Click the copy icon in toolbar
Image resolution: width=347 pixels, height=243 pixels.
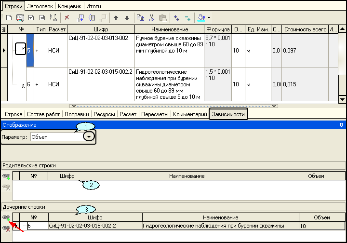140,18
